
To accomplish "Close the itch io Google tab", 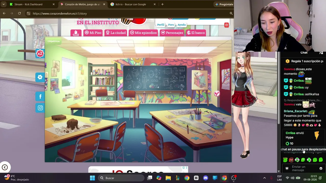I will pyautogui.click(x=155, y=4).
